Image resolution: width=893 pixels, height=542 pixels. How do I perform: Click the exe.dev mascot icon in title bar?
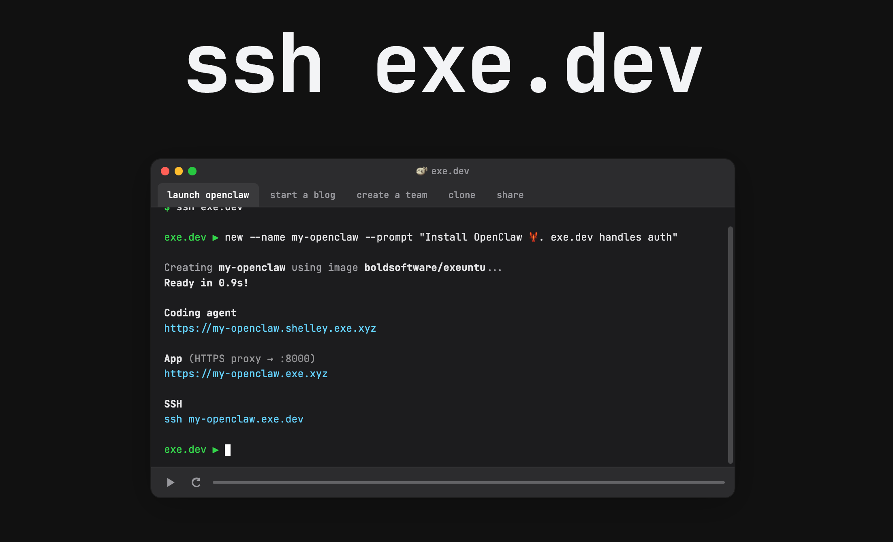point(421,171)
